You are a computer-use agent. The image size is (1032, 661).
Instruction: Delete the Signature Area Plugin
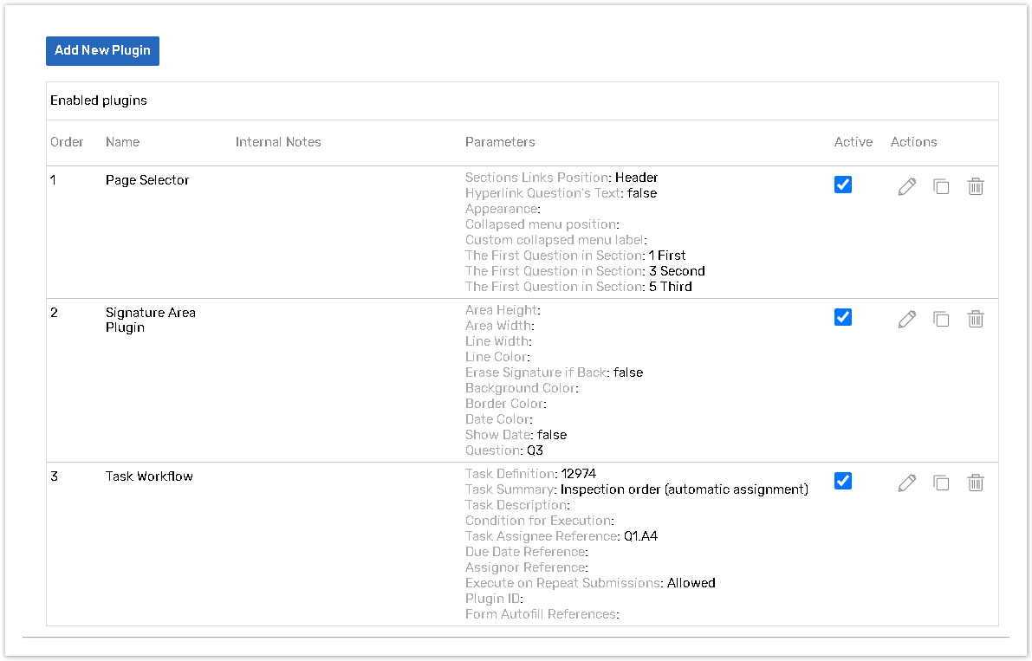[976, 319]
